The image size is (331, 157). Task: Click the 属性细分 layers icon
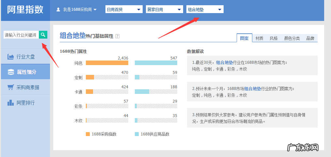11,72
